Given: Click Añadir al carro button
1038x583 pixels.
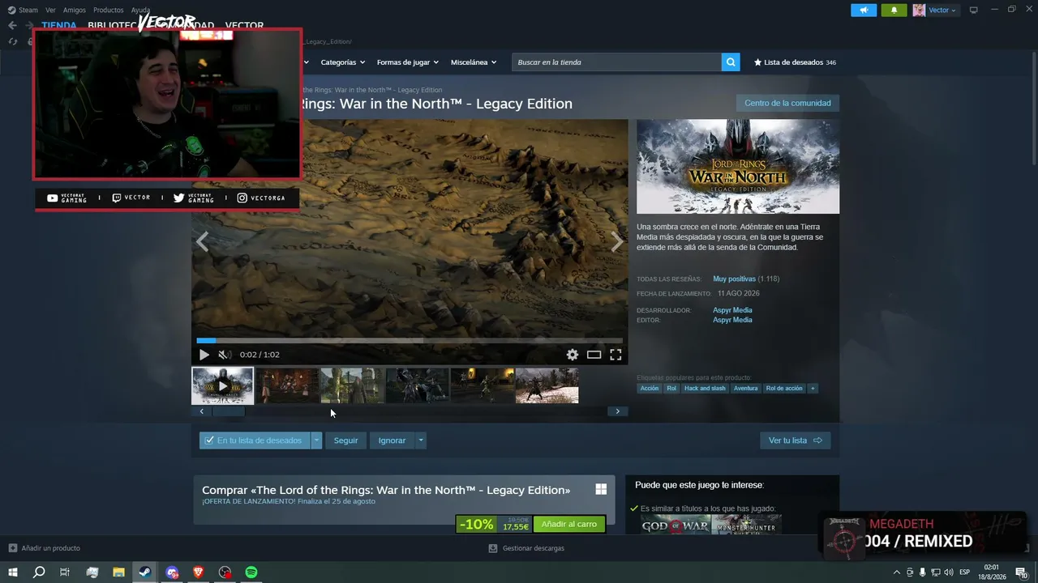Looking at the screenshot, I should pyautogui.click(x=569, y=525).
